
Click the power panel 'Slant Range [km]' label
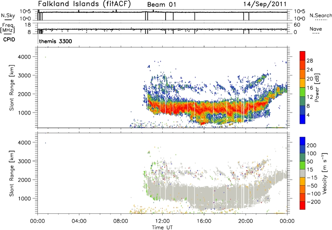(12, 88)
